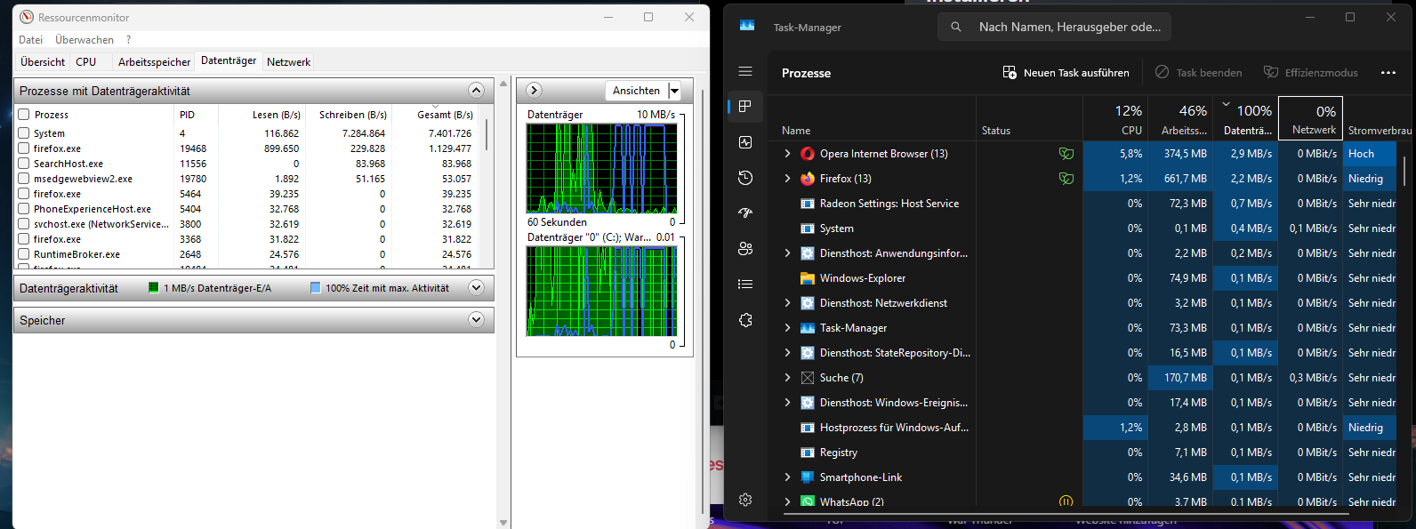1416x529 pixels.
Task: Collapse the graph pane arrow button
Action: click(534, 91)
